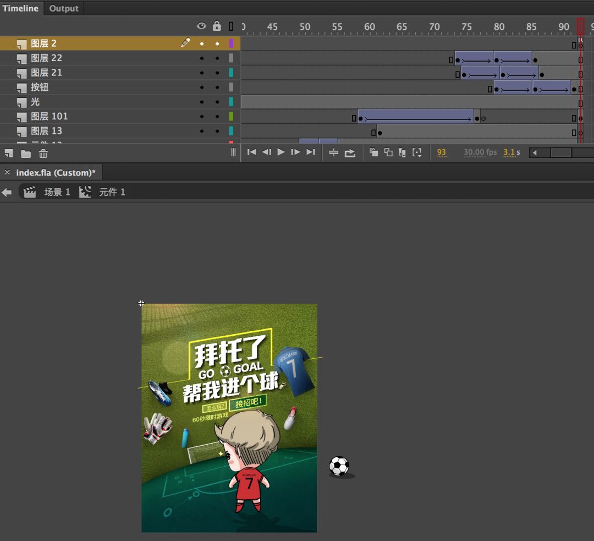Toggle the visibility dot of 光 layer

tap(202, 102)
